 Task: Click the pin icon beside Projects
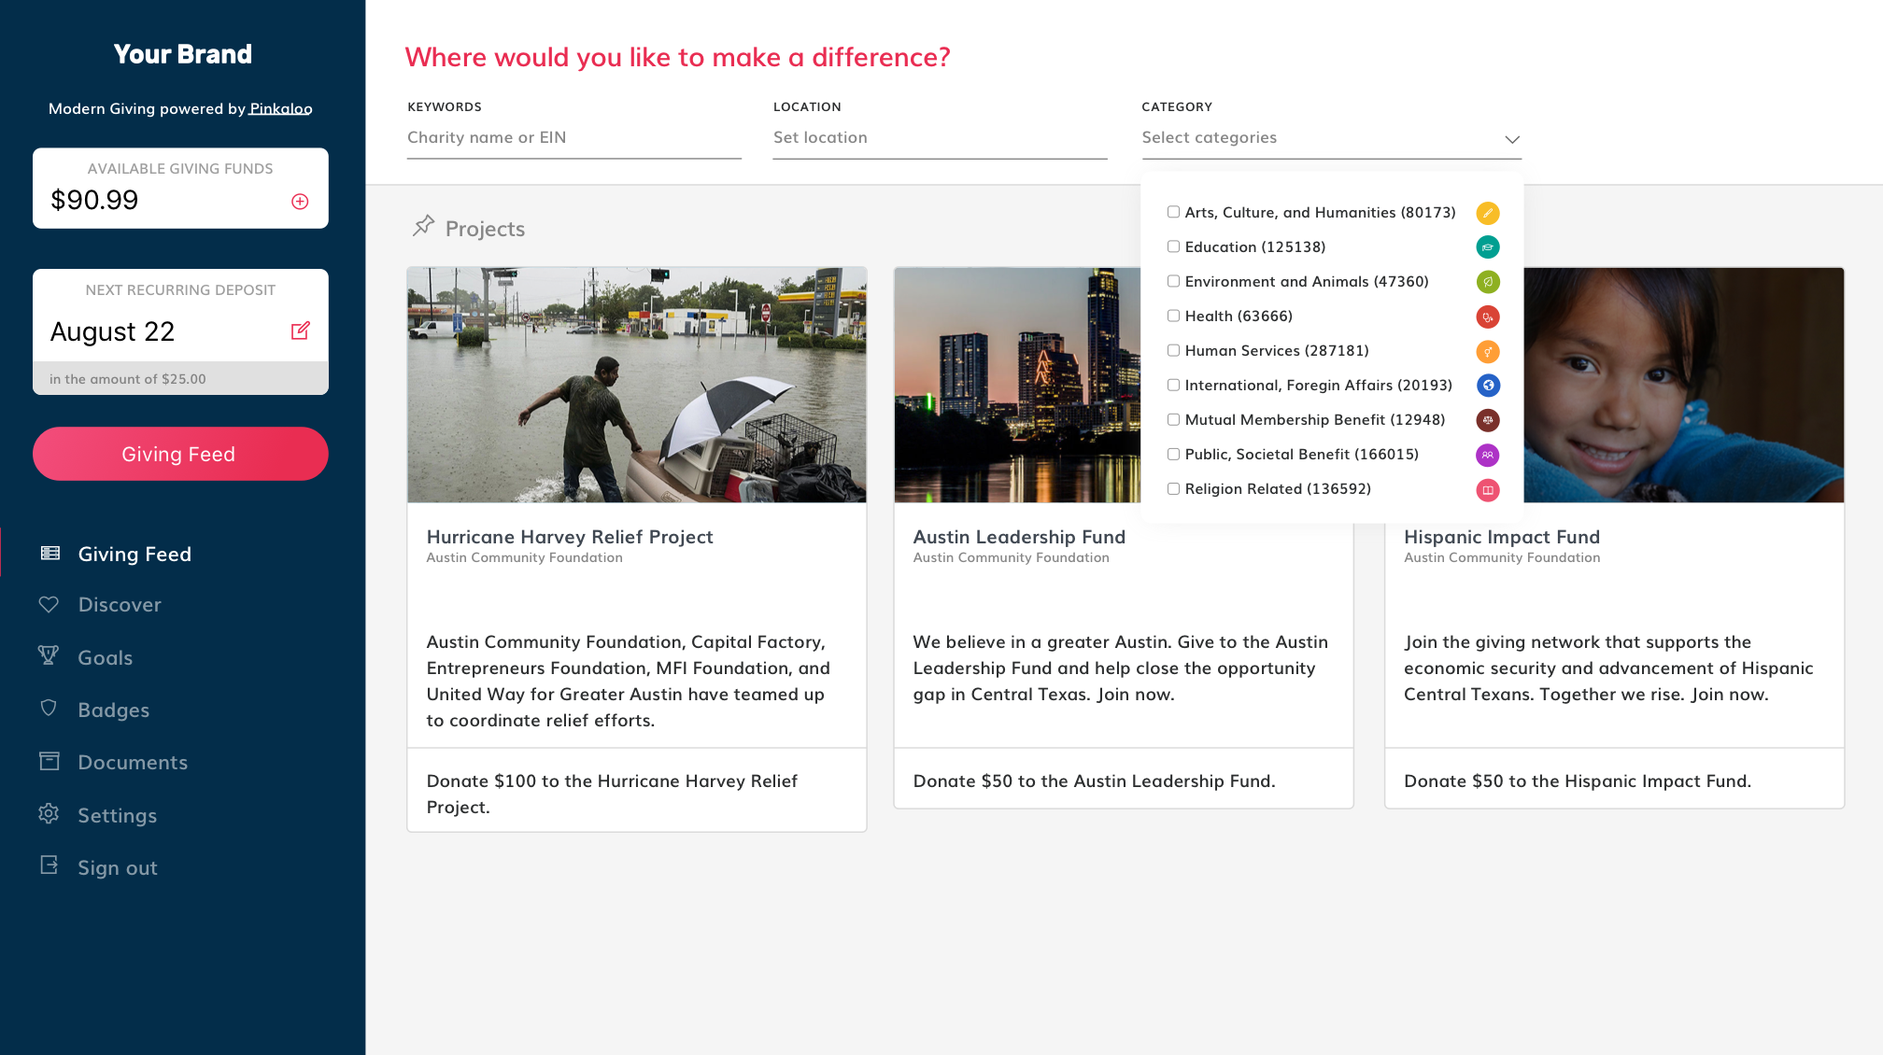coord(424,225)
